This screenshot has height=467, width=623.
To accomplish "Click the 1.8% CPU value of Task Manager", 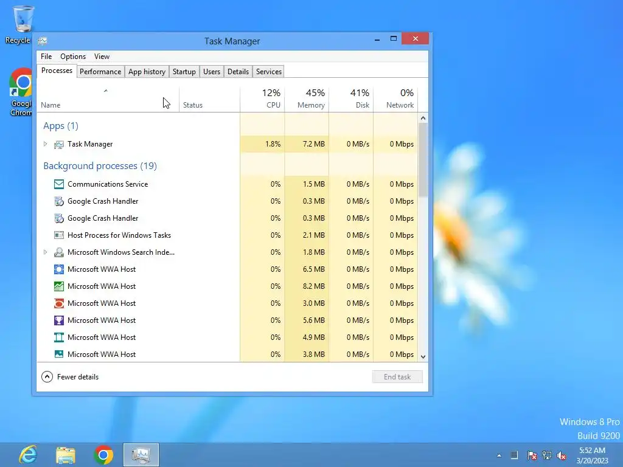I will (x=273, y=144).
